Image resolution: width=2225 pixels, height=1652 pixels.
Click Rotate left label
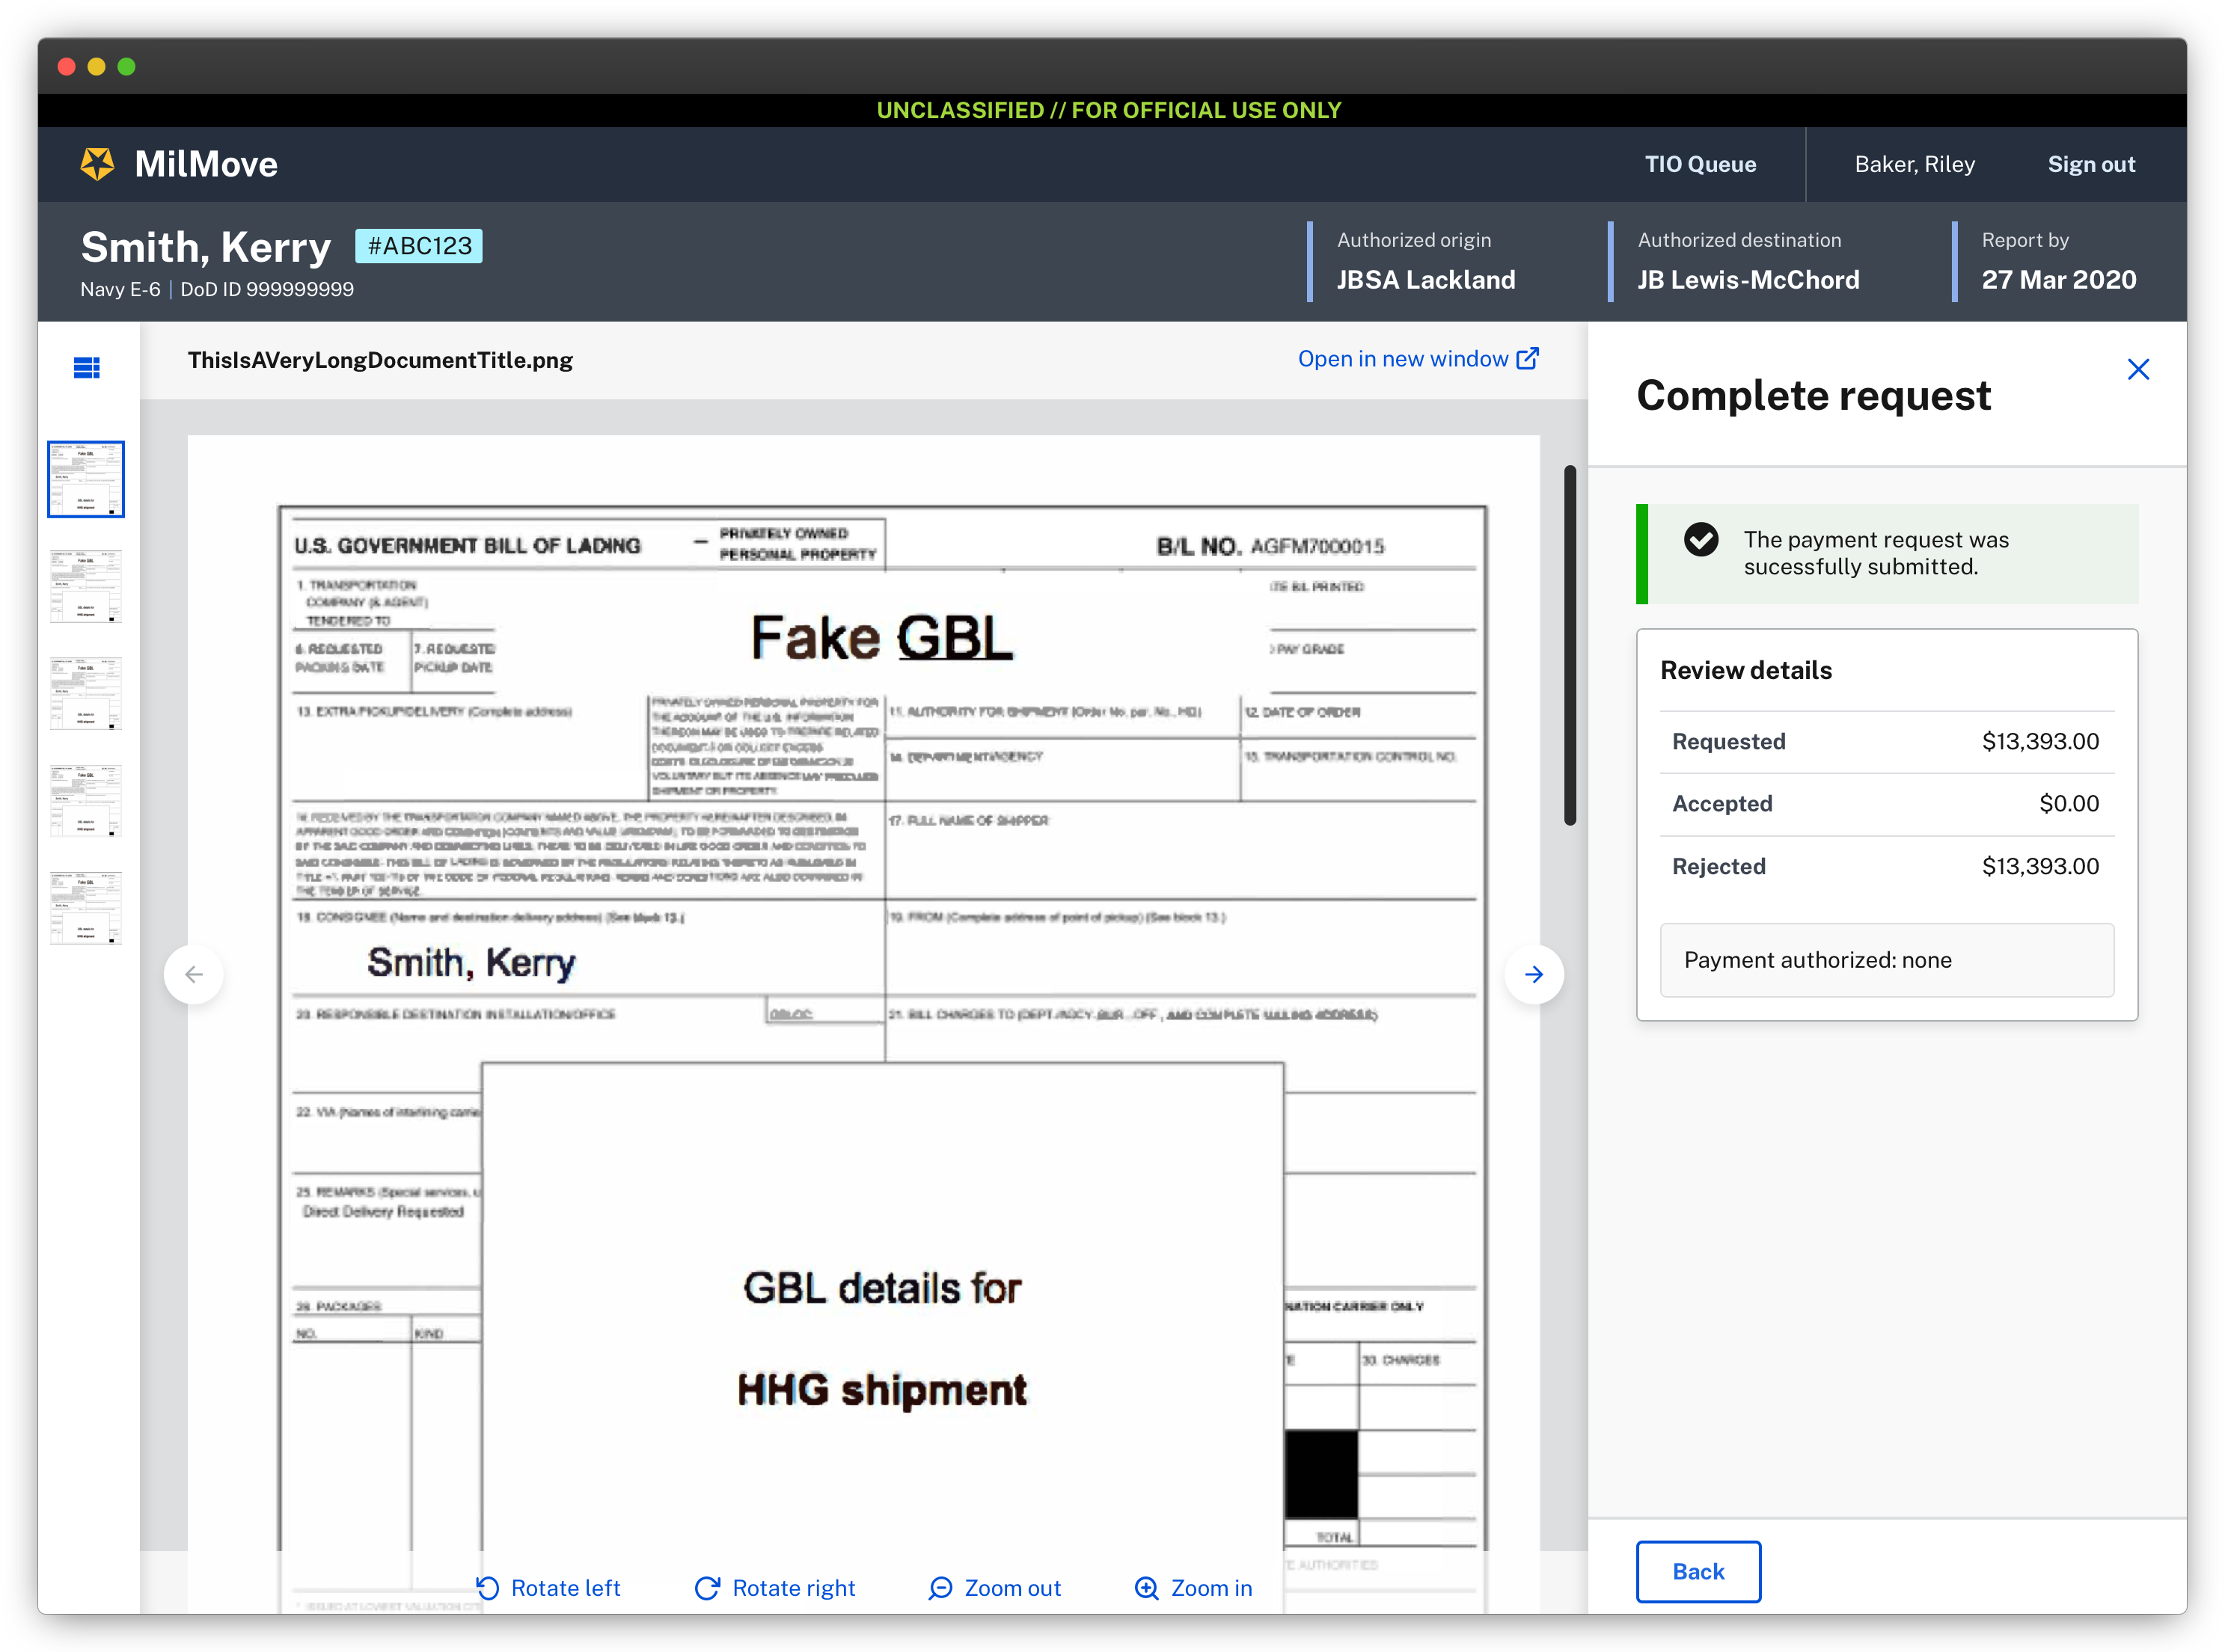pos(566,1588)
